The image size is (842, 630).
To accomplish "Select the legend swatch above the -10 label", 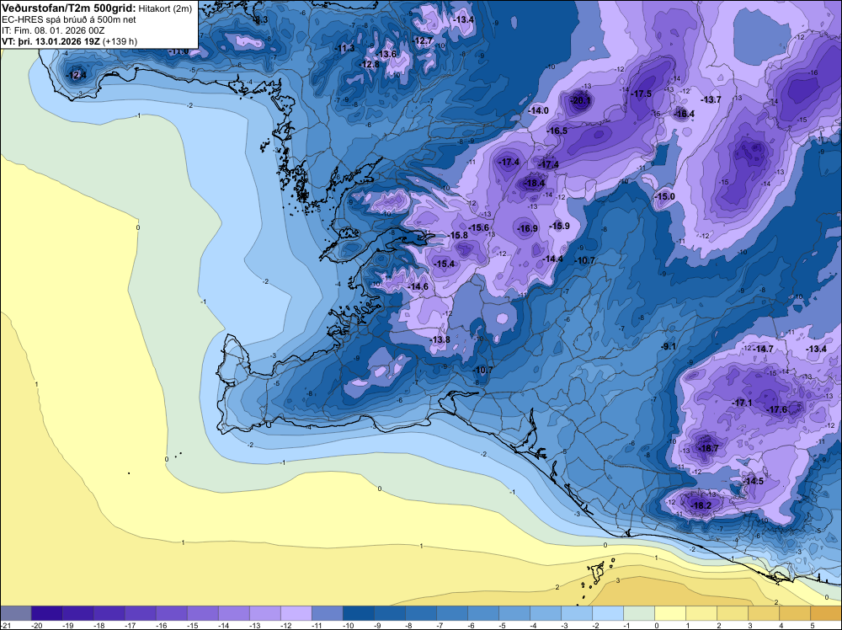I will click(358, 613).
